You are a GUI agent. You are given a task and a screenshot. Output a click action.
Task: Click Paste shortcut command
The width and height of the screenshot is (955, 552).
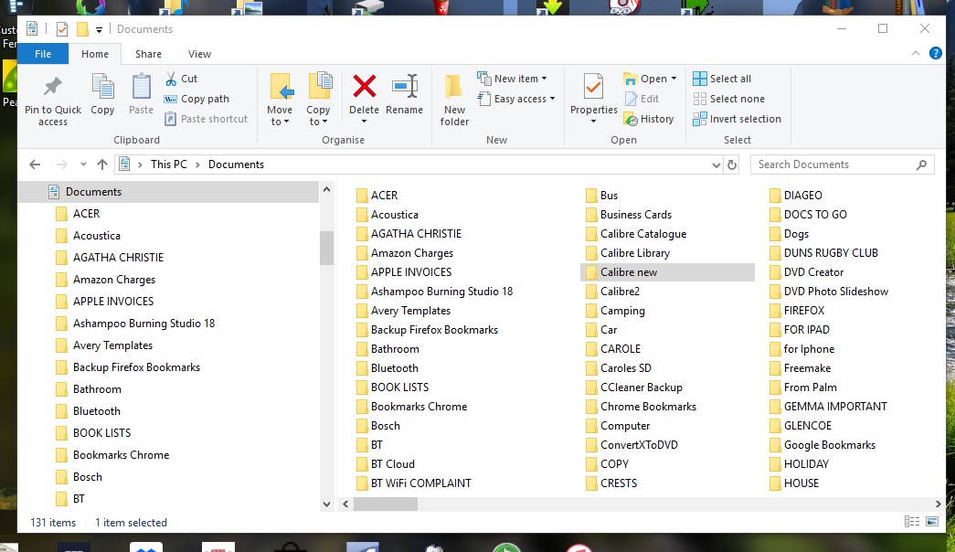206,119
